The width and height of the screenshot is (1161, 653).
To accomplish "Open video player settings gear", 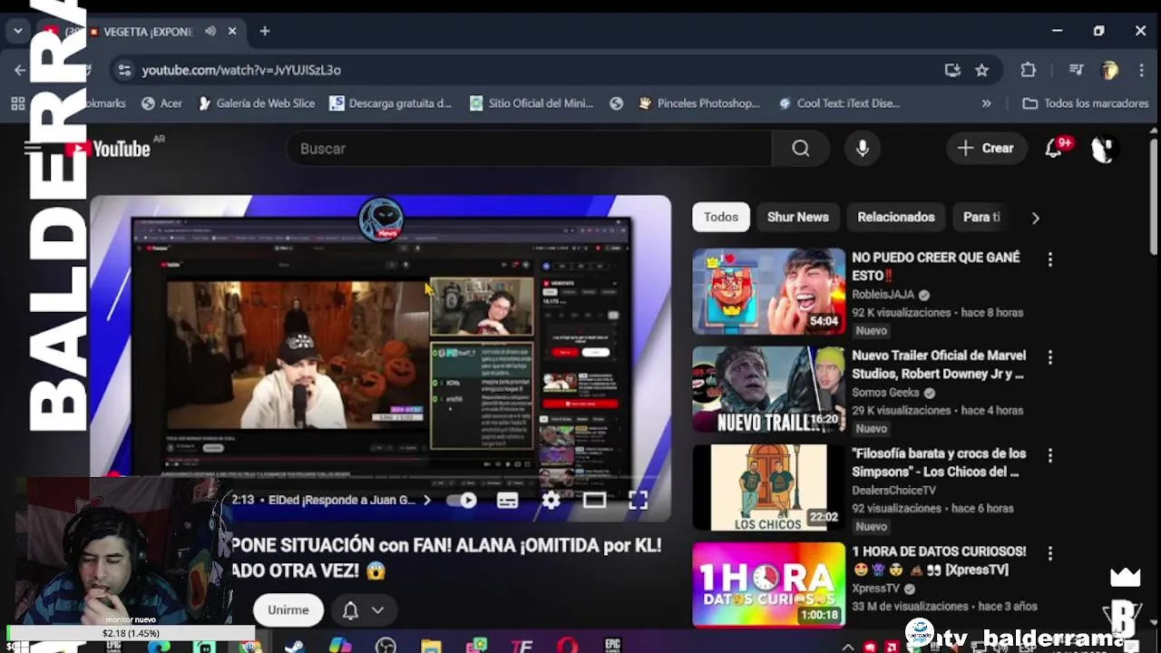I will [x=551, y=500].
